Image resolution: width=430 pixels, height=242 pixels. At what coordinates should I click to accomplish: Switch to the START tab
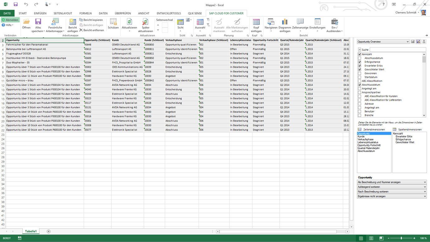tap(23, 13)
